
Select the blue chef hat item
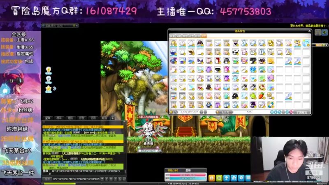pyautogui.click(x=174, y=52)
